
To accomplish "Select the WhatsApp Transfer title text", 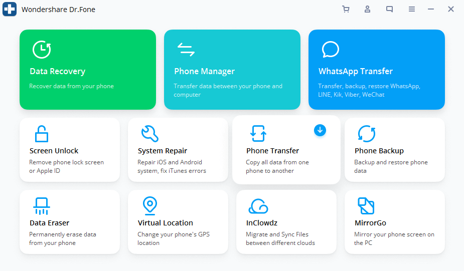I will point(355,71).
